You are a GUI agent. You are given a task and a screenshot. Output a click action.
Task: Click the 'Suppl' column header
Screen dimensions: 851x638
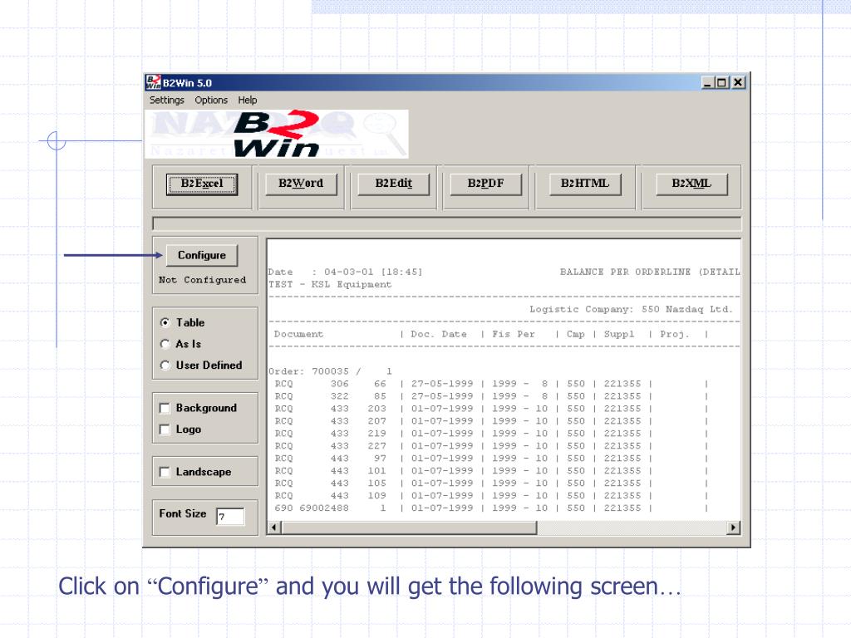pos(619,334)
